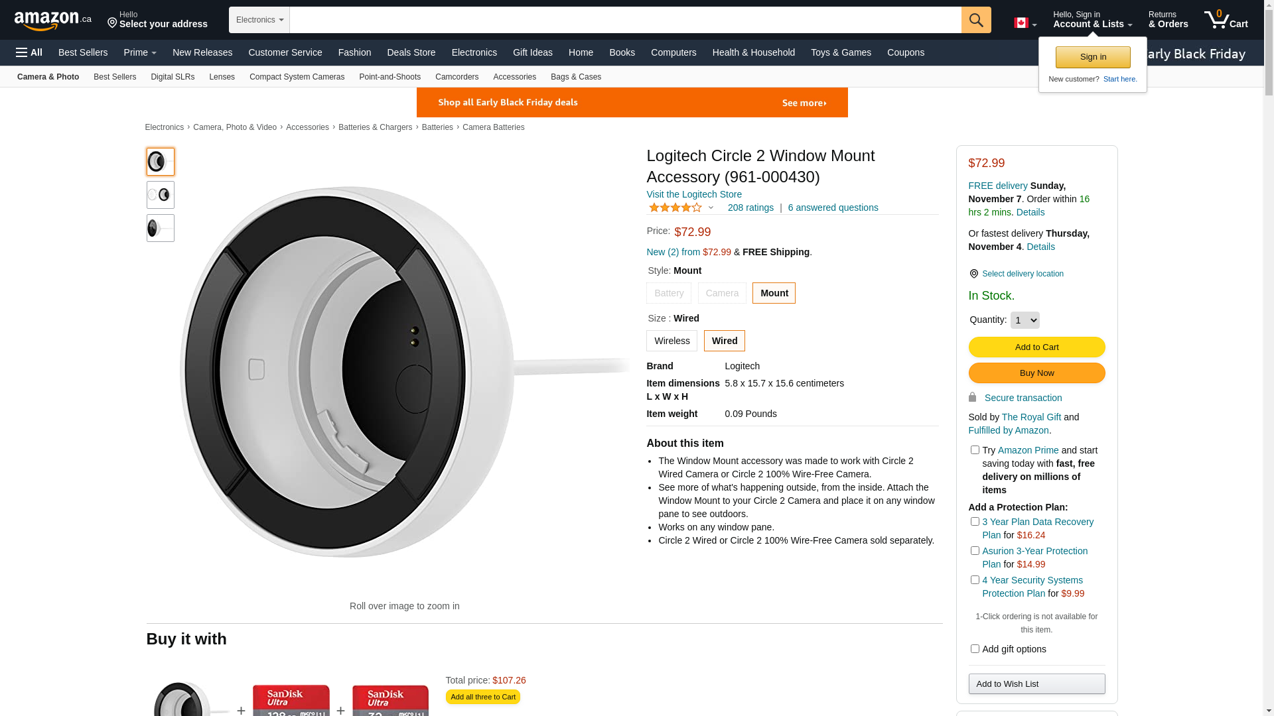1274x716 pixels.
Task: Click the star rating icons
Action: (675, 208)
